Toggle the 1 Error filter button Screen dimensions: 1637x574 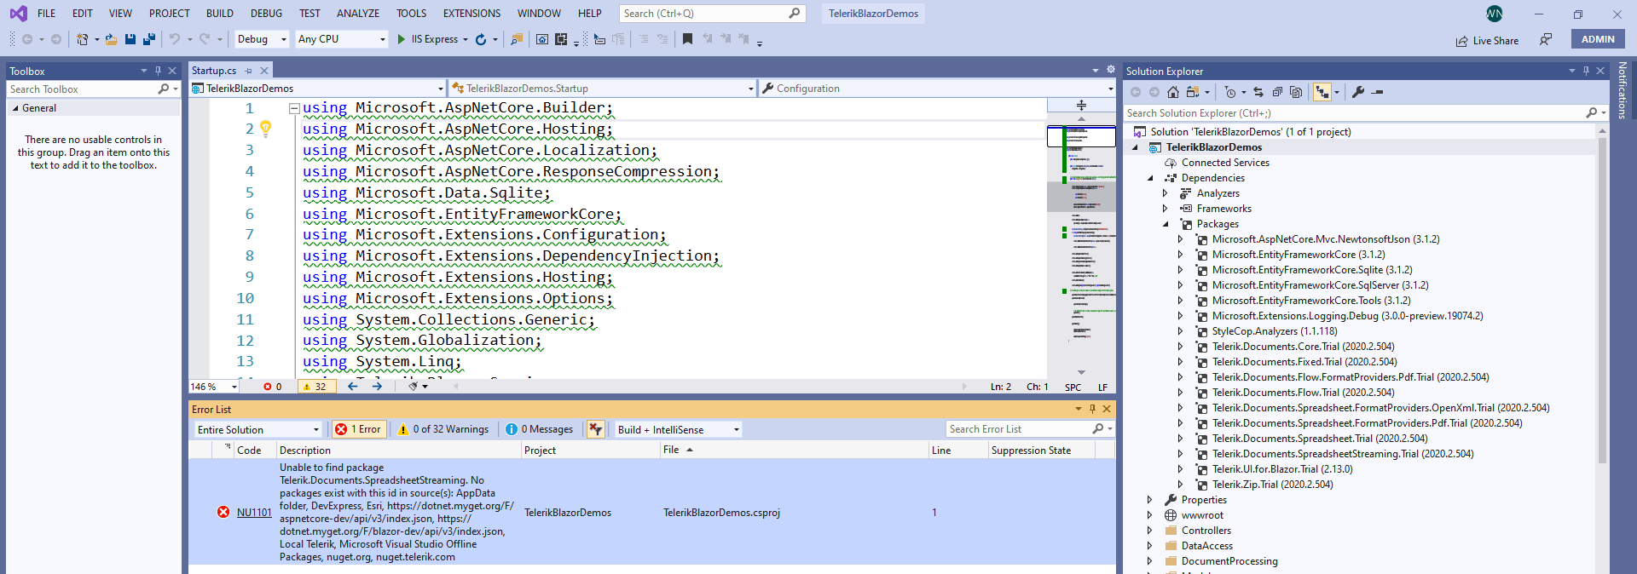coord(358,429)
